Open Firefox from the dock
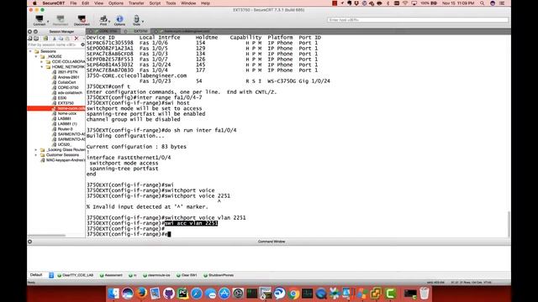538x302 pixels. [x=141, y=294]
